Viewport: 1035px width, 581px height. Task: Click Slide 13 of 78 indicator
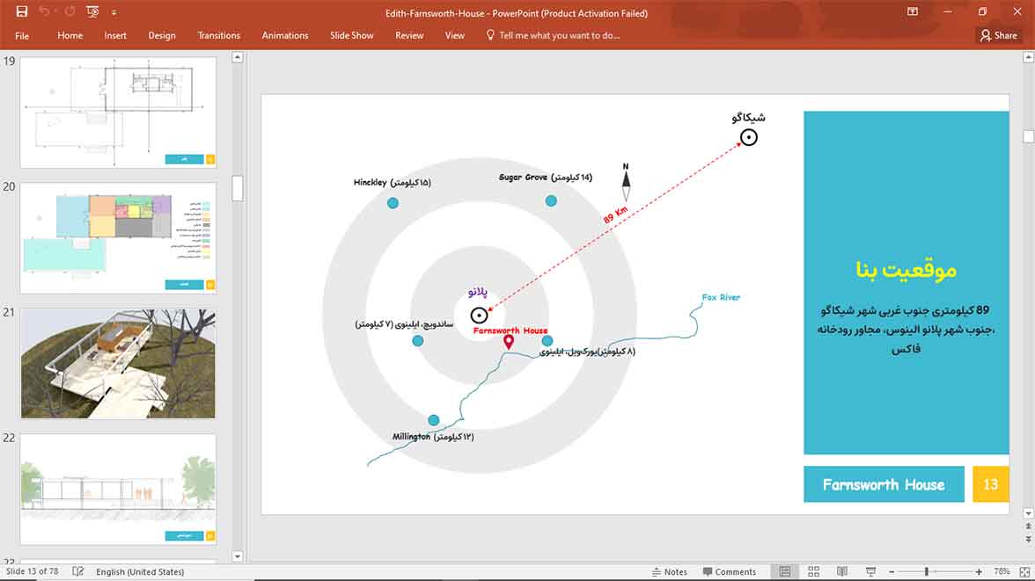pyautogui.click(x=32, y=571)
